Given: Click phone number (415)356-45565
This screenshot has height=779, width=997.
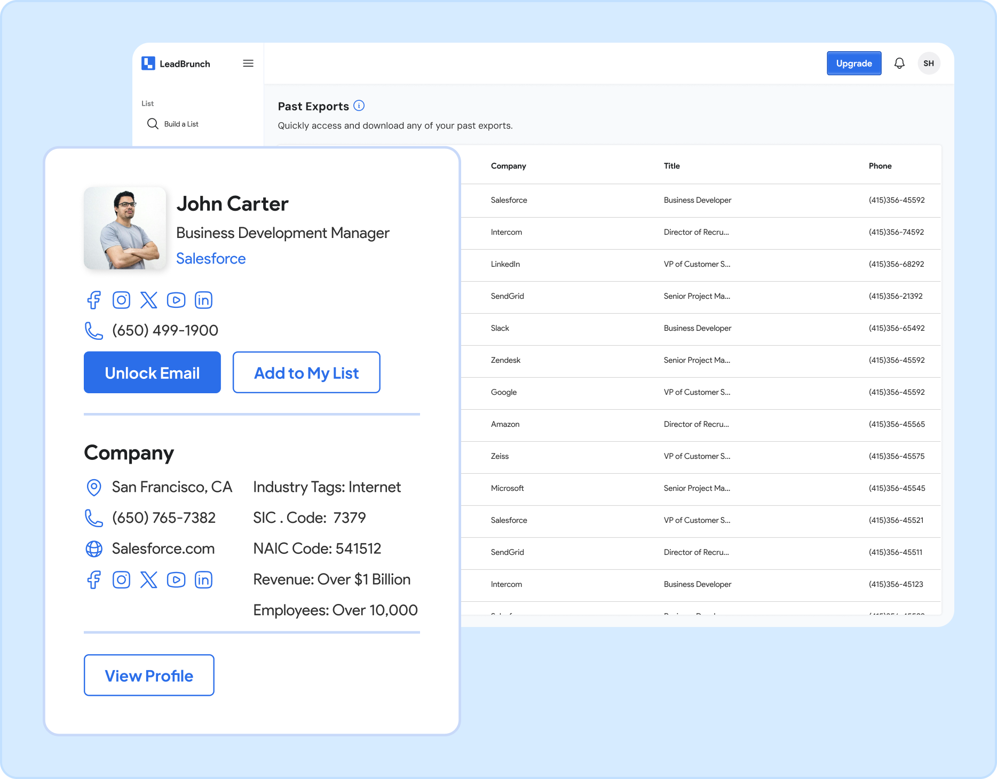Looking at the screenshot, I should (x=897, y=424).
